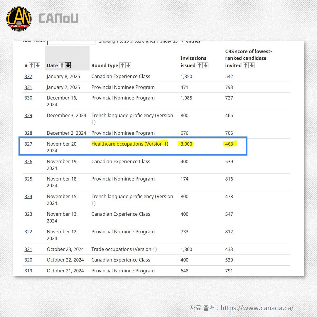
Task: Open round 324 link
Action: (28, 196)
